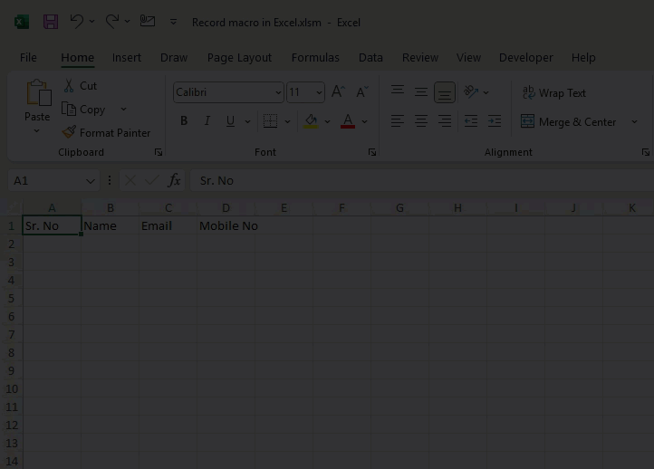
Task: Open the File tab
Action: (28, 58)
